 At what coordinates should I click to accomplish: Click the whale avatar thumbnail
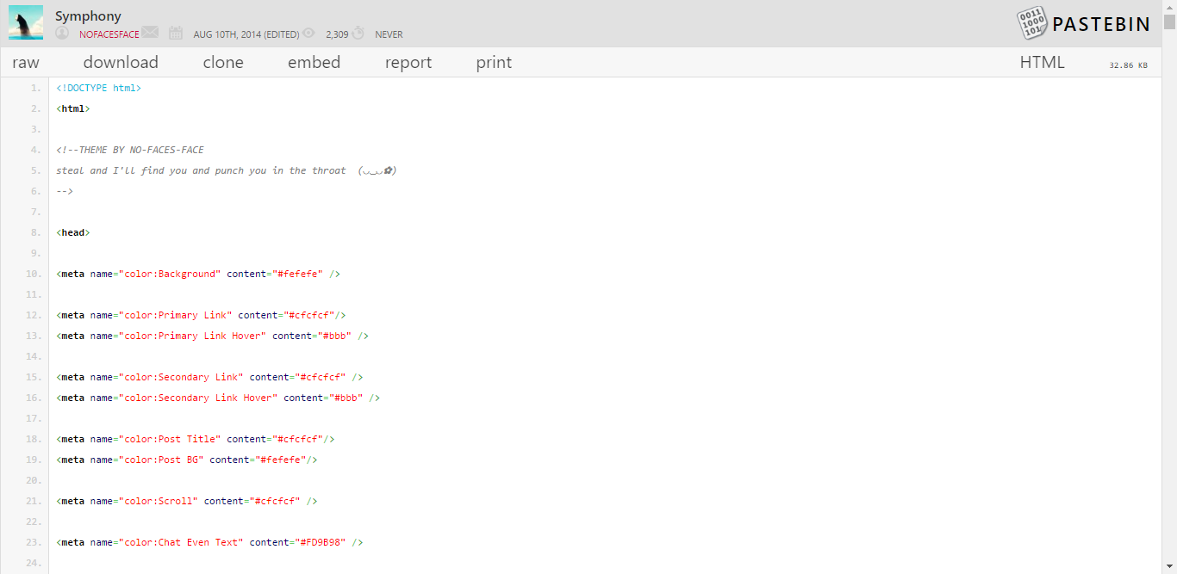click(x=25, y=22)
